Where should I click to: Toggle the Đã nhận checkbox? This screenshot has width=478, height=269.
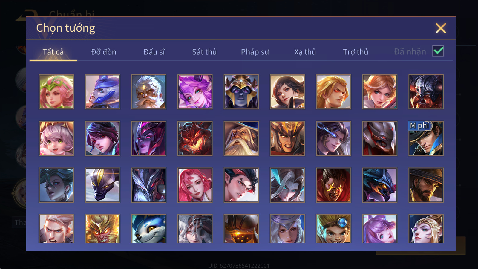pos(438,51)
